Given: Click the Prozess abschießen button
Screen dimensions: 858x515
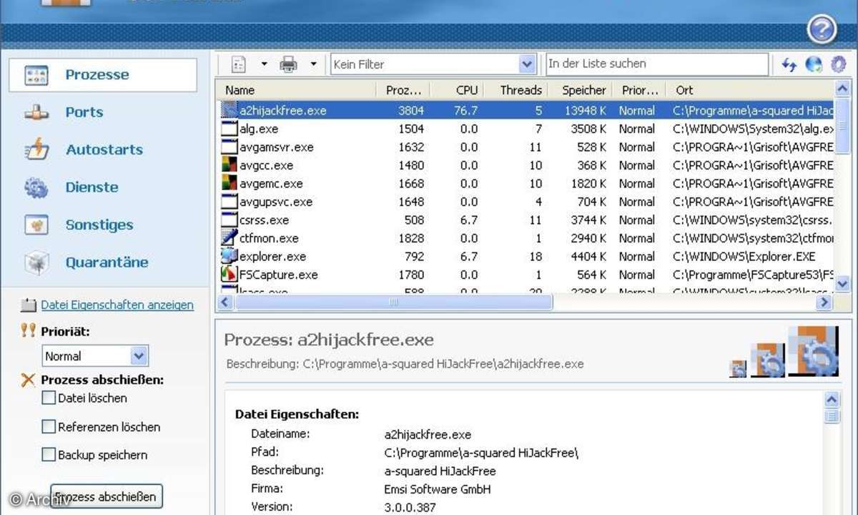Looking at the screenshot, I should pyautogui.click(x=106, y=496).
